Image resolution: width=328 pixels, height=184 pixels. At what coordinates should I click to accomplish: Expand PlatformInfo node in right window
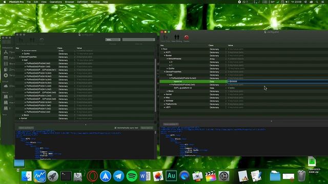click(x=165, y=104)
